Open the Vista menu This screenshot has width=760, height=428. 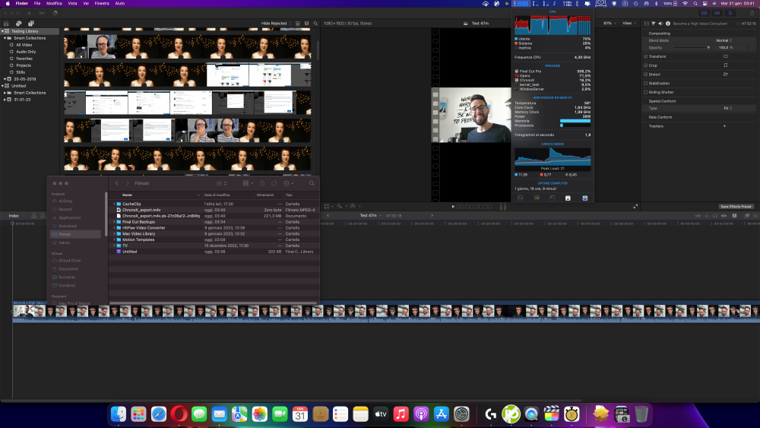[x=72, y=3]
